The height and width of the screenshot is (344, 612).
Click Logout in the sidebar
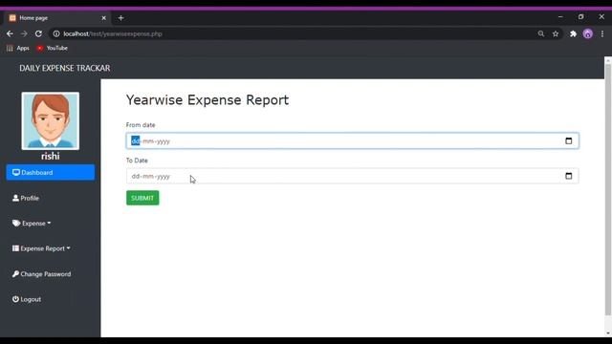[27, 299]
